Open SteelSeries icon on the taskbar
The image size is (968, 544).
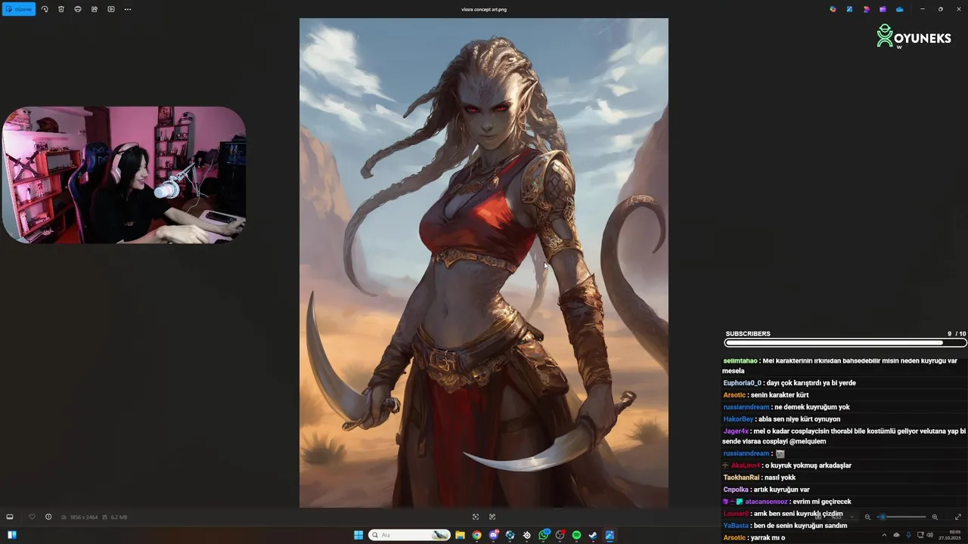(526, 535)
